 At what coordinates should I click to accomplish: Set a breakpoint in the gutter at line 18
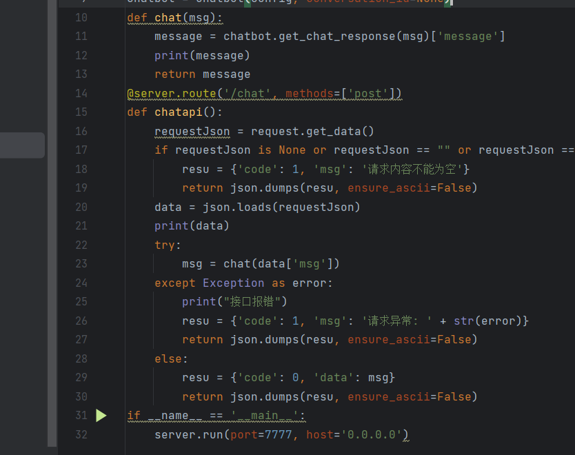coord(101,169)
